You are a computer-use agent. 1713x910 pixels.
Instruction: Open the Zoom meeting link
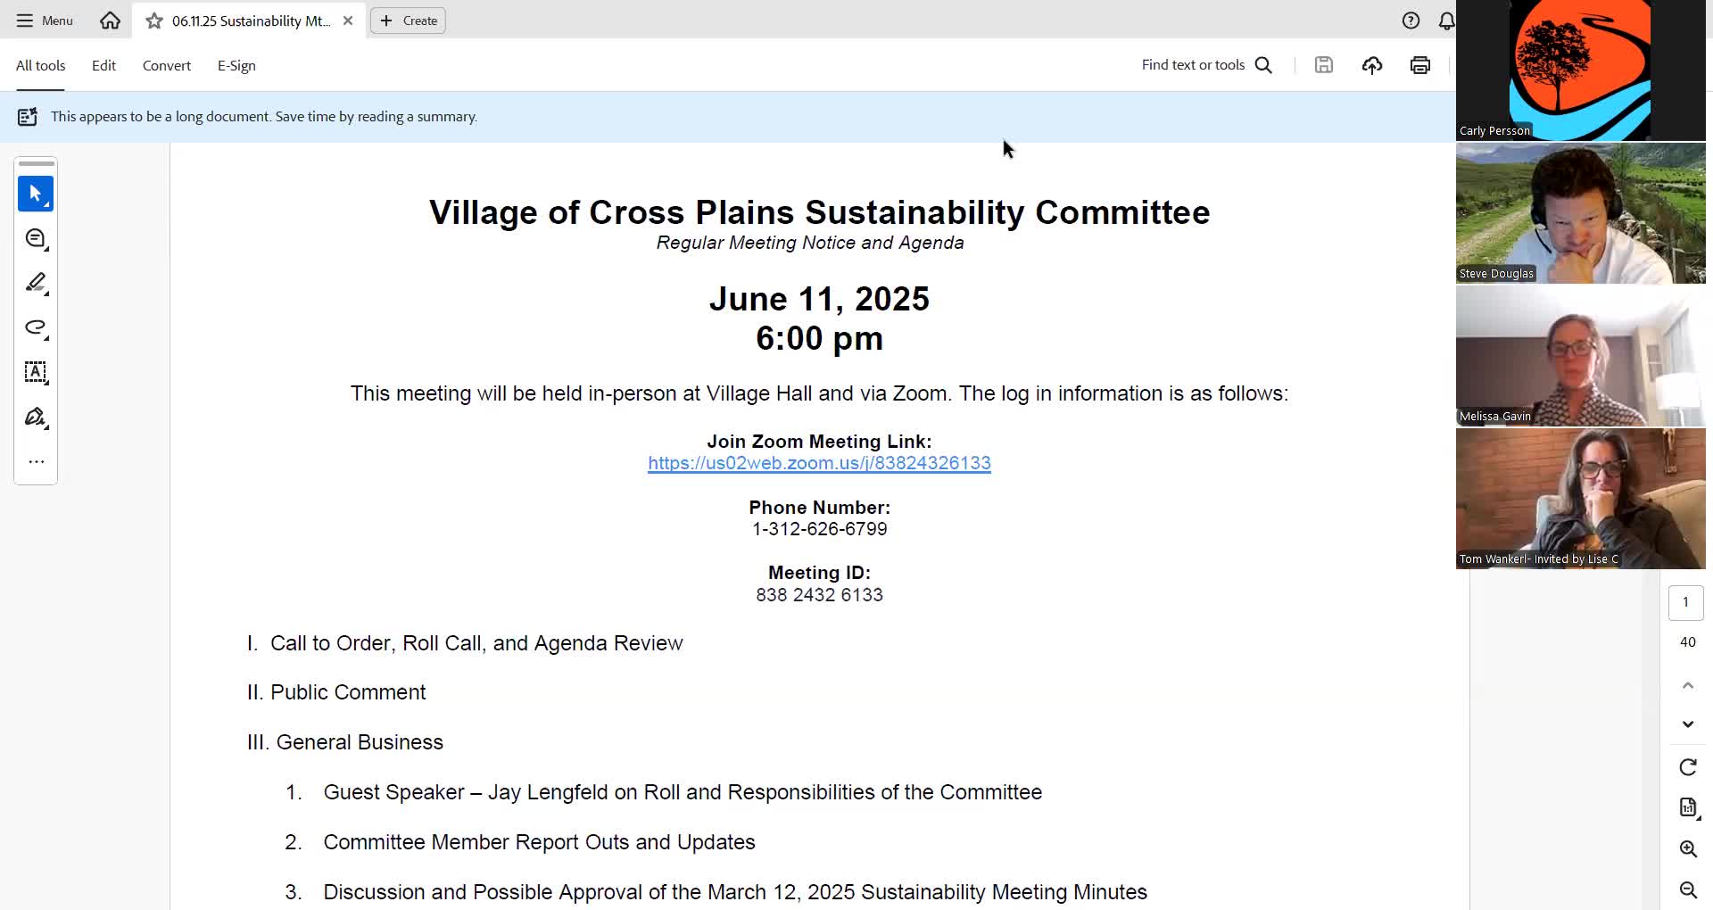[819, 463]
